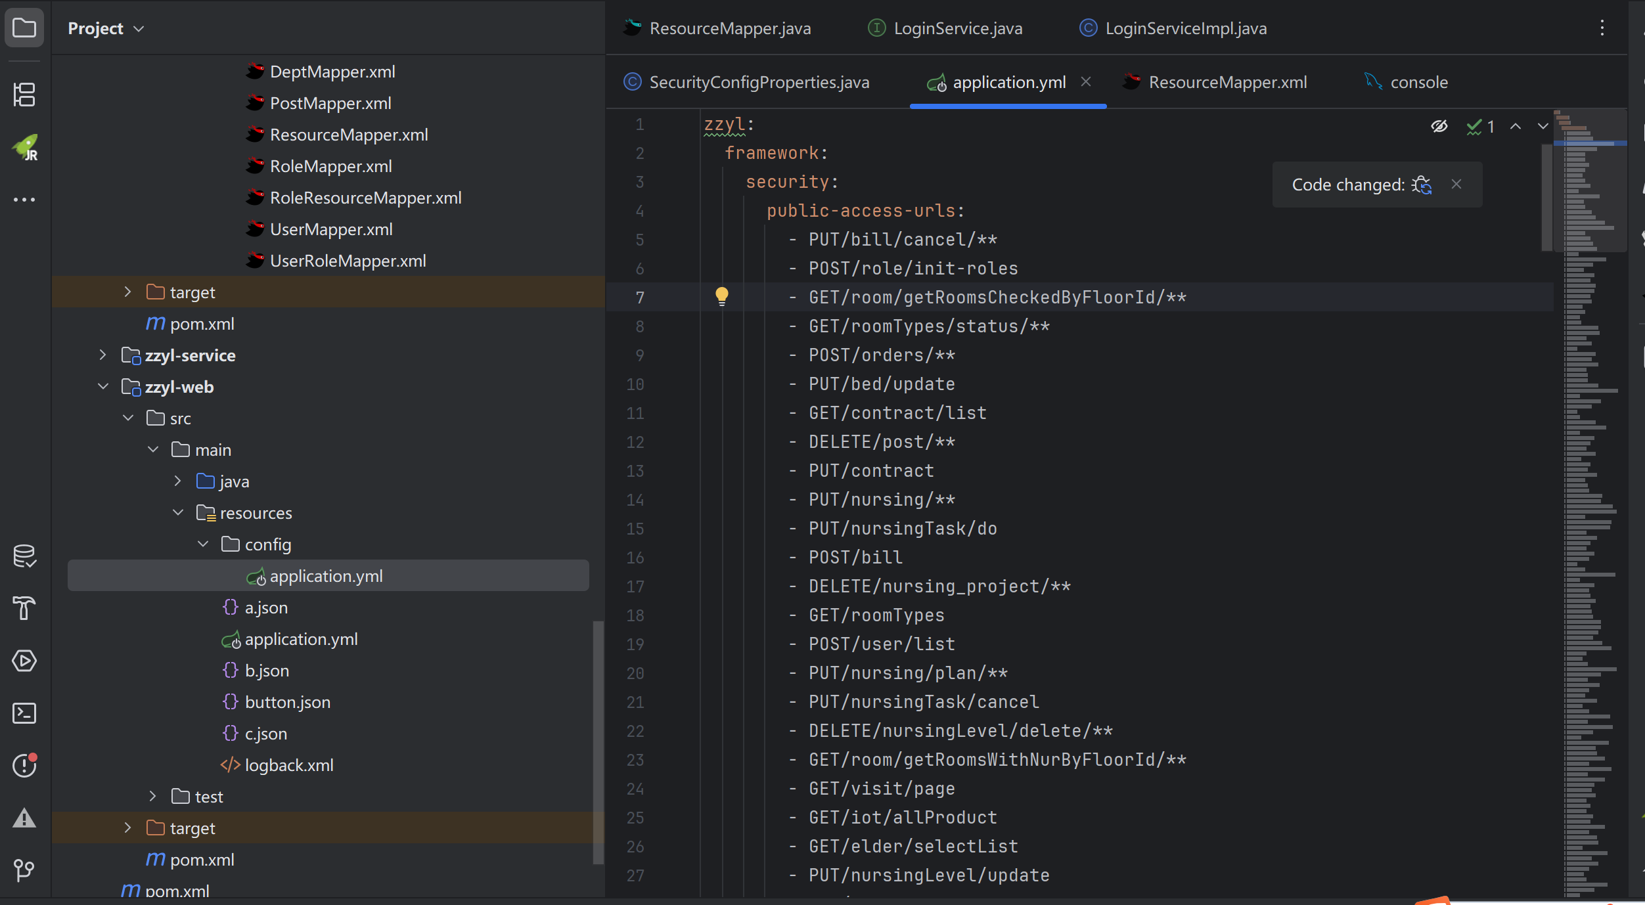Open the Project tool window icon
1645x905 pixels.
(24, 28)
